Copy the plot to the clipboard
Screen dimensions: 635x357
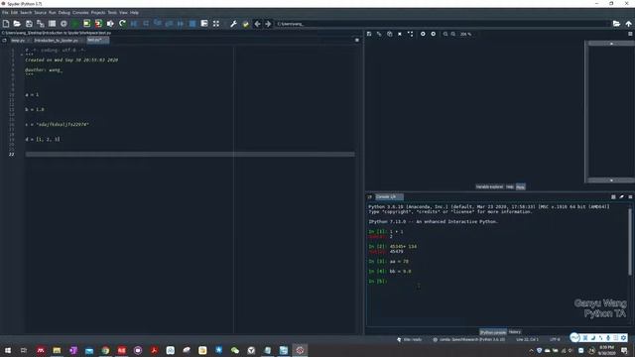coord(389,34)
